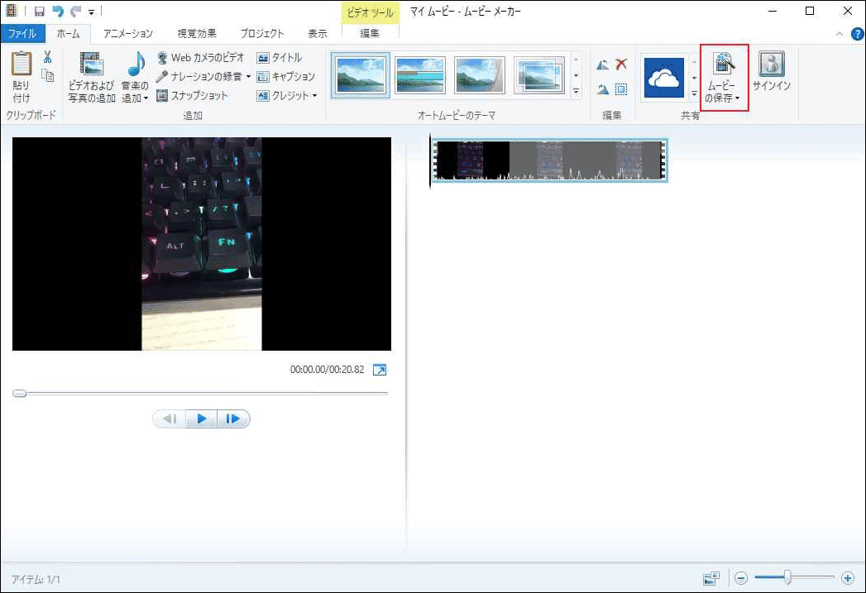Play the video in the preview

[201, 418]
